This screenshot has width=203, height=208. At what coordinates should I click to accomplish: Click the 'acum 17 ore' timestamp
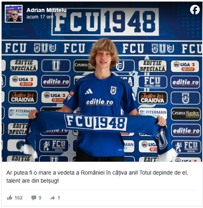[x=40, y=17]
